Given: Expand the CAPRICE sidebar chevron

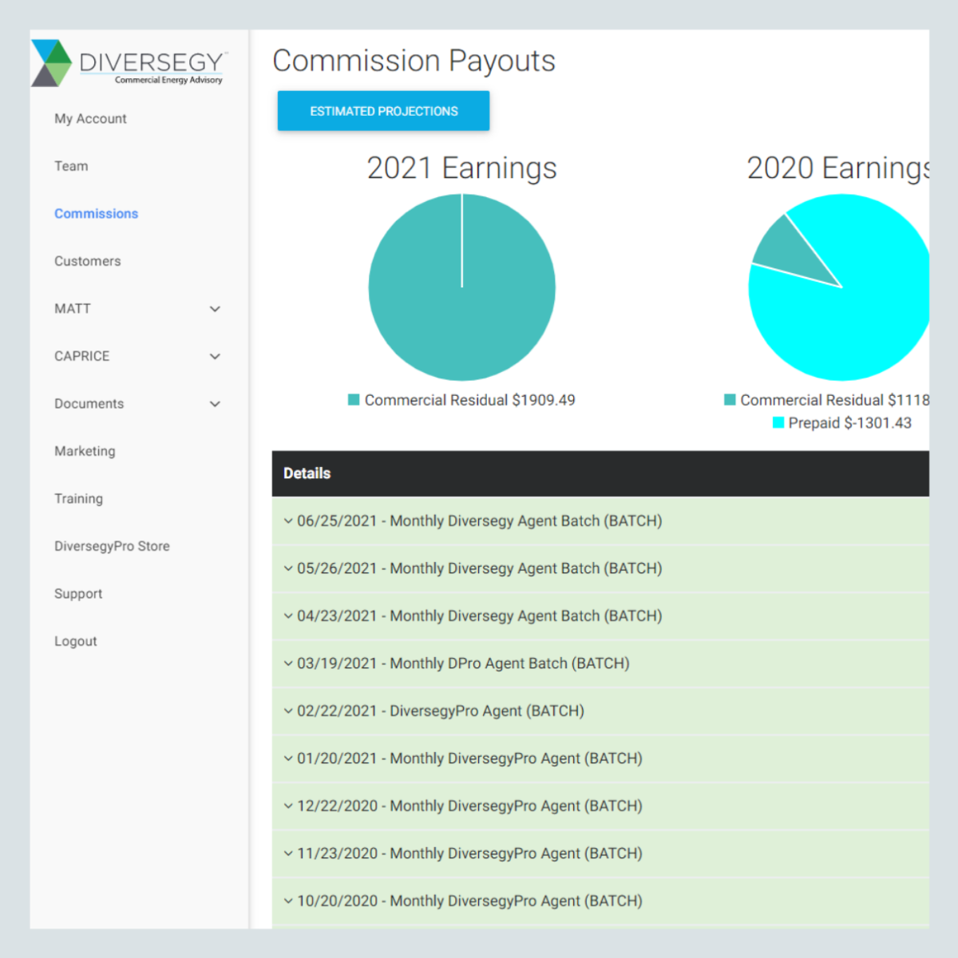Looking at the screenshot, I should tap(215, 356).
